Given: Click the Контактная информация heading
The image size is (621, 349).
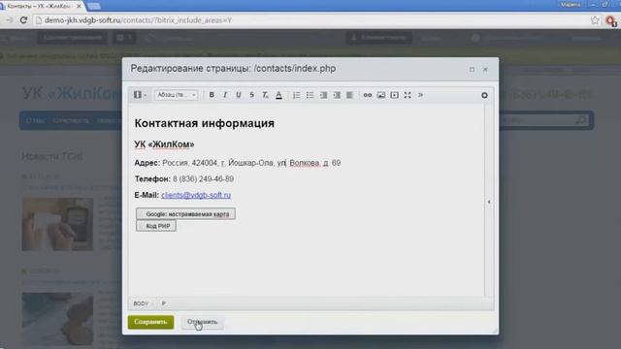Looking at the screenshot, I should pyautogui.click(x=205, y=123).
